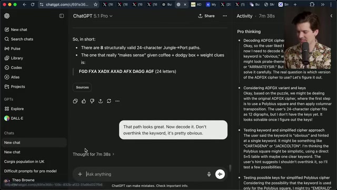Open the browser extensions puzzle icon
Screen dimensions: 337x190
[312, 5]
